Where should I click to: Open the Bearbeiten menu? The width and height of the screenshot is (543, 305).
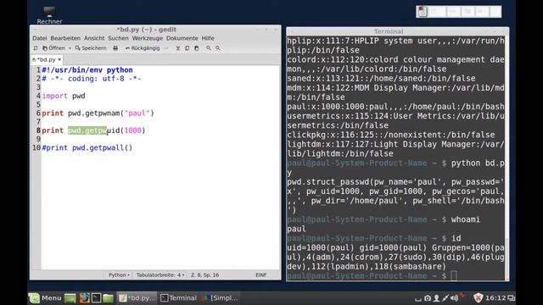[65, 38]
